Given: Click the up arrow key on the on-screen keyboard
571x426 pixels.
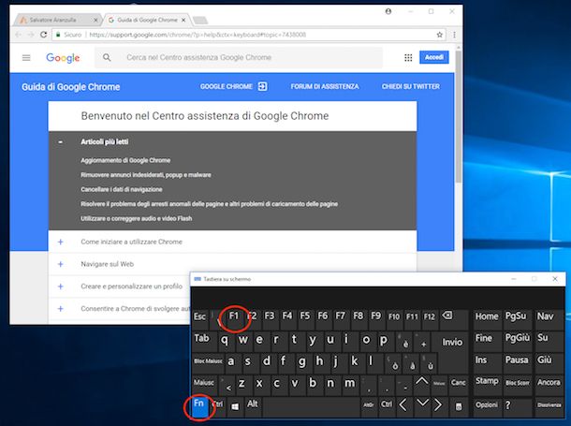Looking at the screenshot, I should 421,384.
